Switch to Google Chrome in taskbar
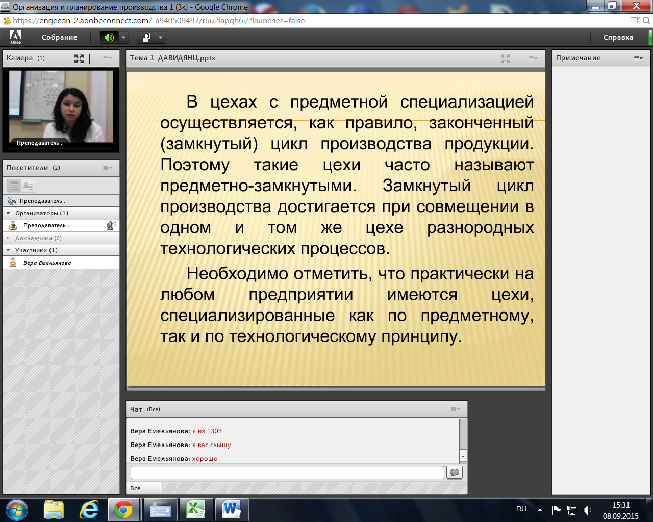 coord(123,510)
